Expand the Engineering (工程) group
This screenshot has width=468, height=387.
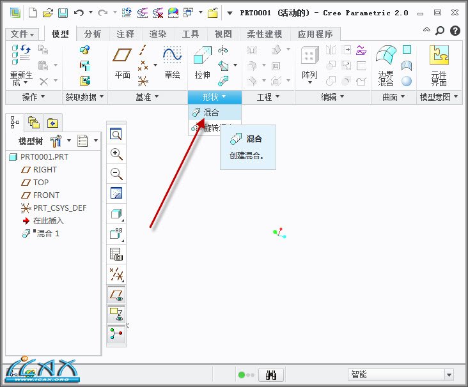(268, 97)
